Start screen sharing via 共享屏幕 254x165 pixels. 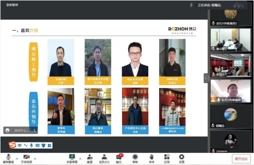coord(72,159)
